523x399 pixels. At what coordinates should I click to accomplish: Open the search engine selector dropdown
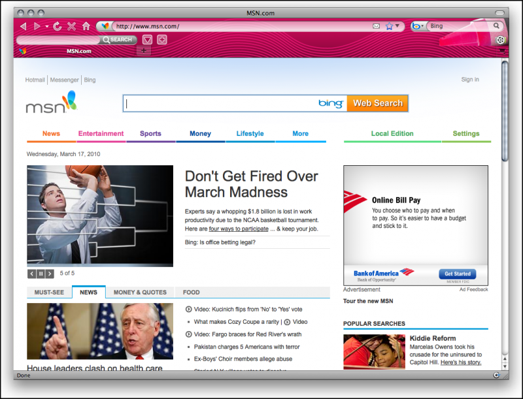tap(418, 26)
